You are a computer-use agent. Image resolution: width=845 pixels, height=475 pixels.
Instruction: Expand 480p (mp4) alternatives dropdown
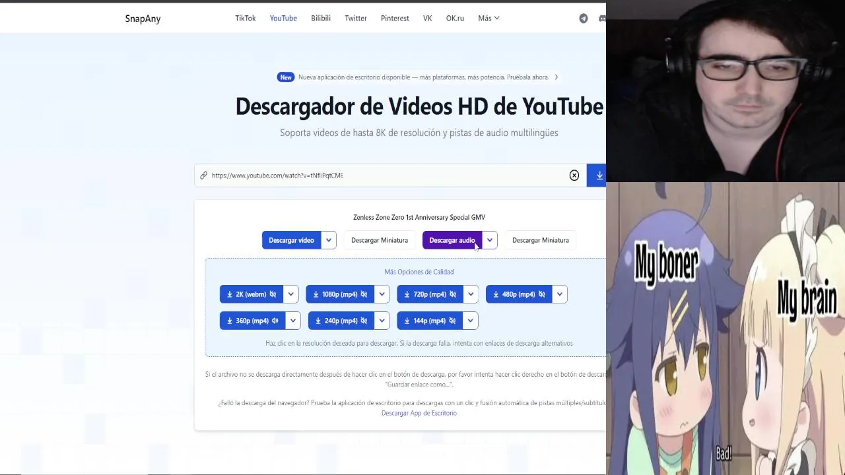tap(560, 294)
